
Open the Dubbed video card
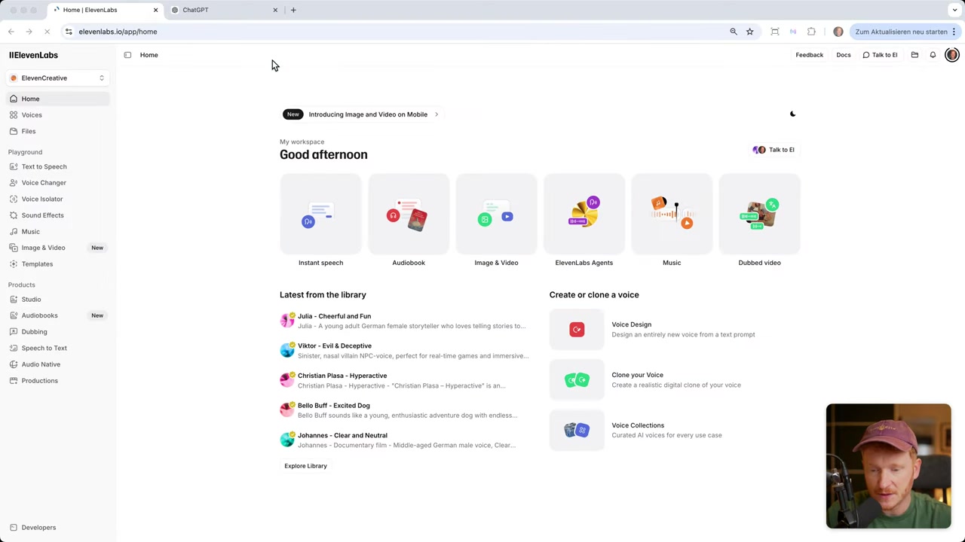point(759,221)
